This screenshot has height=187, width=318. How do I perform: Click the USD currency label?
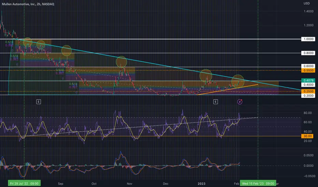307,3
